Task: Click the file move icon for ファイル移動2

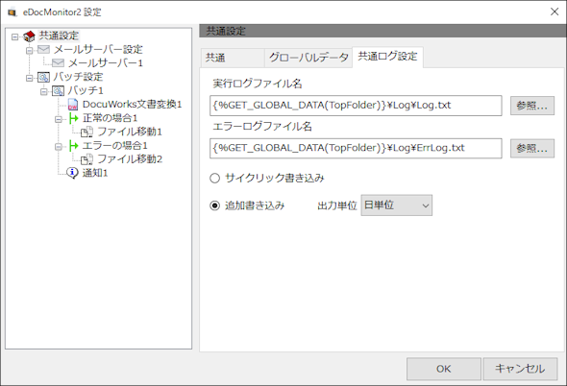Action: point(86,159)
